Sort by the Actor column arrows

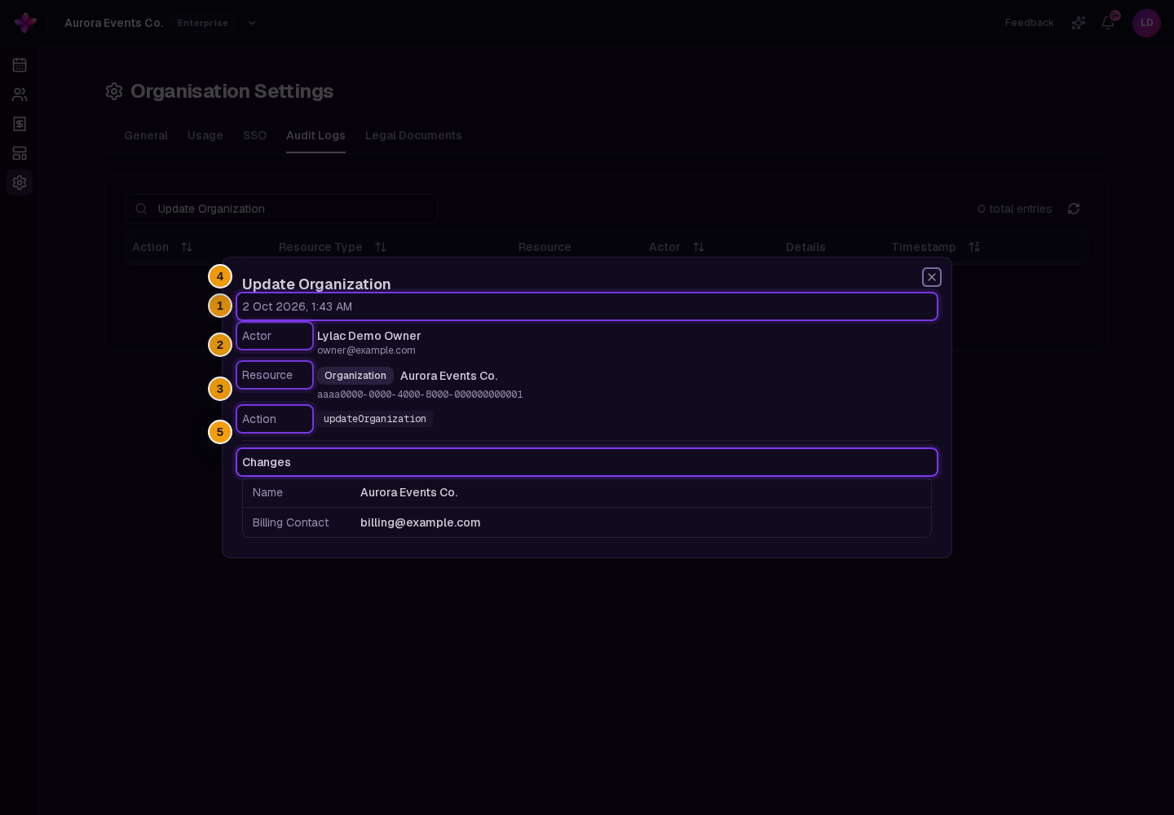tap(699, 247)
